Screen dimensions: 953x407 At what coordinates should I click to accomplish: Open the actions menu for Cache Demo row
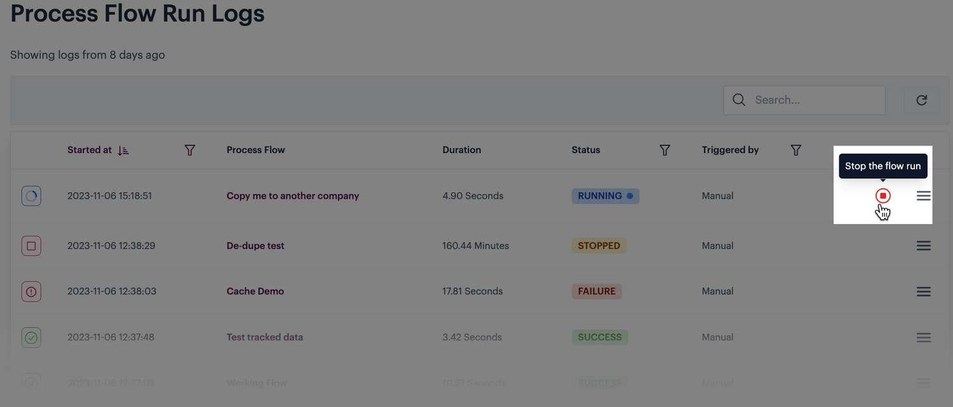[x=923, y=291]
